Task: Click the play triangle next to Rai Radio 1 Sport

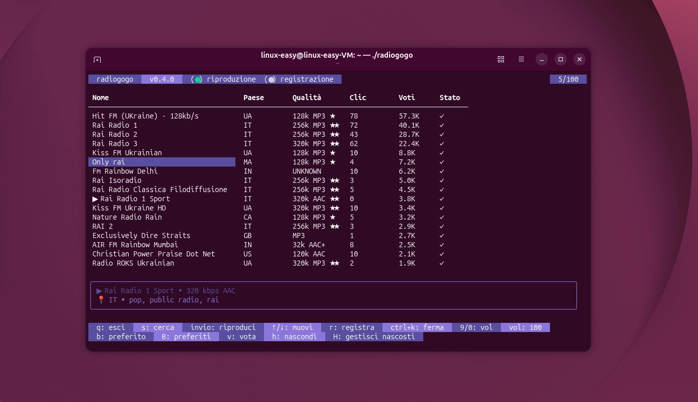Action: (x=95, y=199)
